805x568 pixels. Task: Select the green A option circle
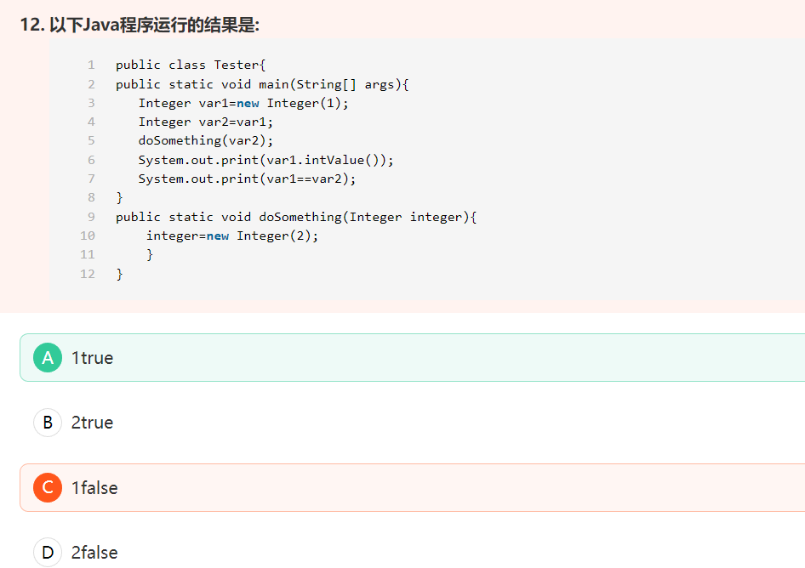pyautogui.click(x=48, y=358)
